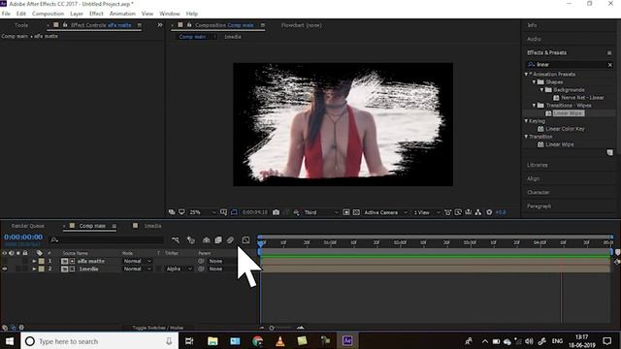Toggle lock switch for alfa matte layer
This screenshot has width=621, height=349.
click(25, 261)
